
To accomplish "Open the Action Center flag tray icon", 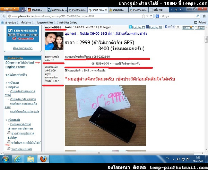I will pos(188,159).
